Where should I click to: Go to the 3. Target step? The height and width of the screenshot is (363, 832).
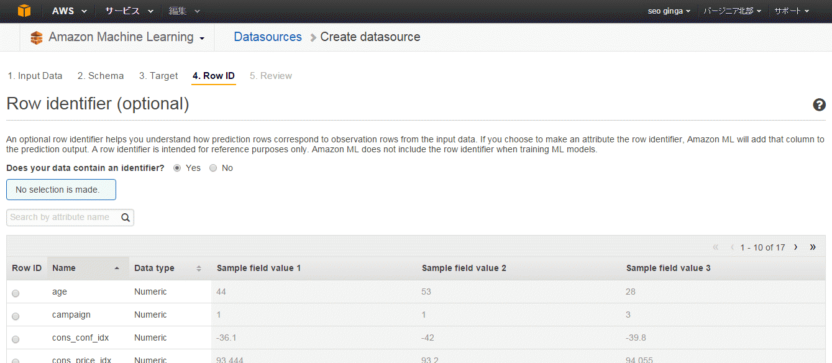[158, 76]
